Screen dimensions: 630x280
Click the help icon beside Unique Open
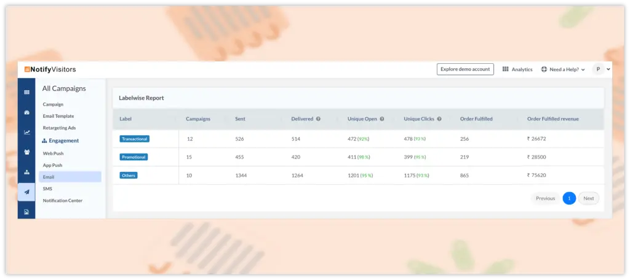tap(382, 119)
